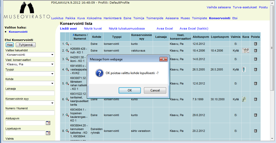The width and height of the screenshot is (276, 143).
Task: Open the Toimenpide menu
Action: (155, 18)
